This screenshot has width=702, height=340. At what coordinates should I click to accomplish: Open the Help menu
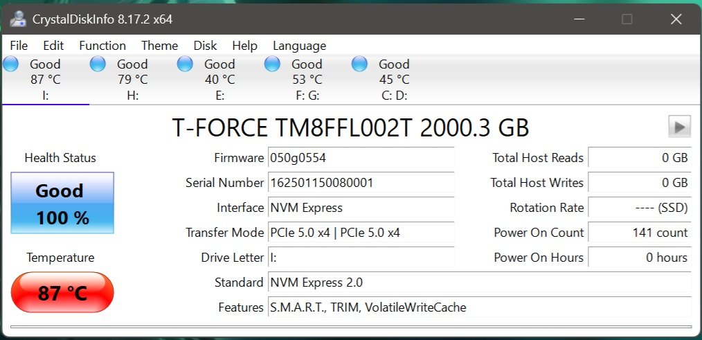(244, 46)
